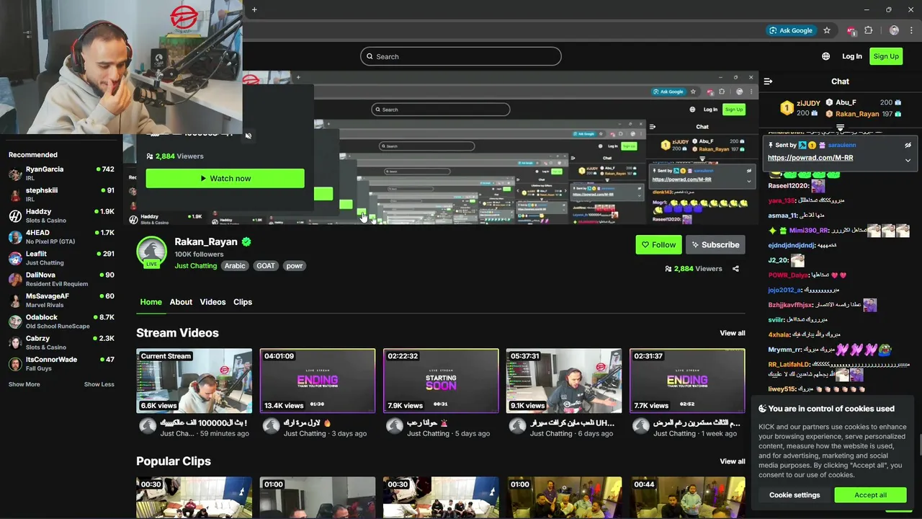Open MsSavageAF Marvel Rivals channel
Image resolution: width=922 pixels, height=519 pixels.
(61, 301)
